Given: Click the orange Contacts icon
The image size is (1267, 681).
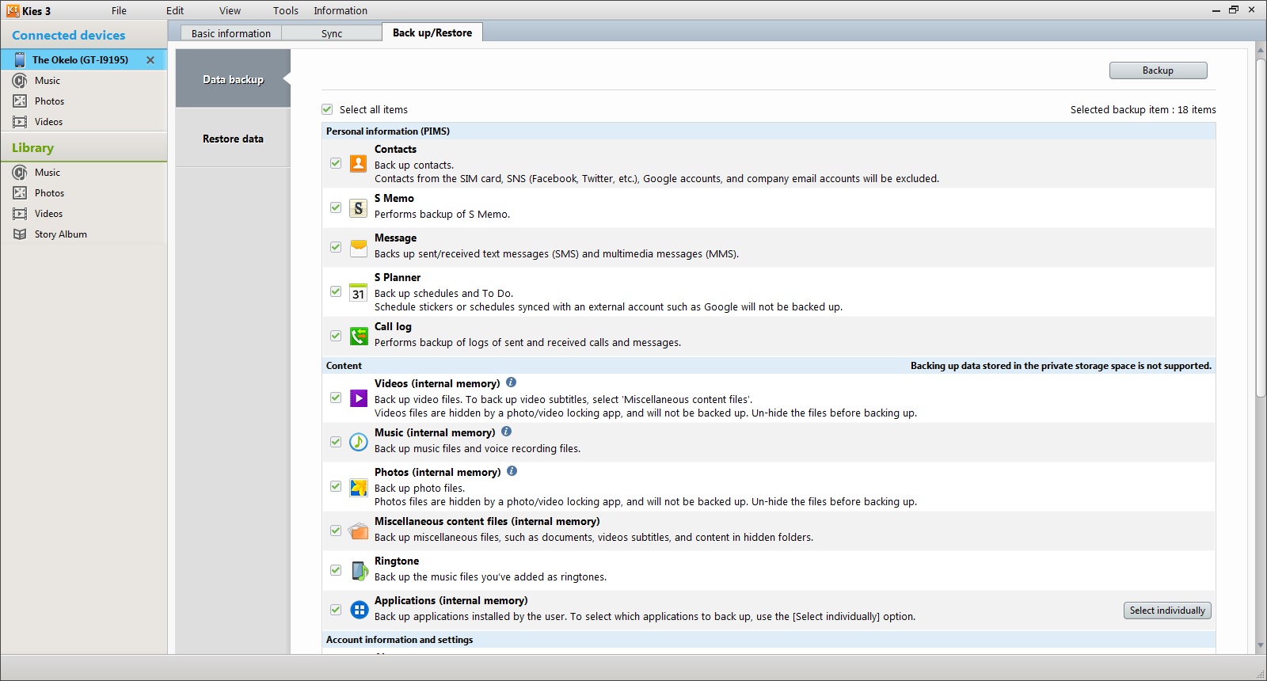Looking at the screenshot, I should click(359, 163).
